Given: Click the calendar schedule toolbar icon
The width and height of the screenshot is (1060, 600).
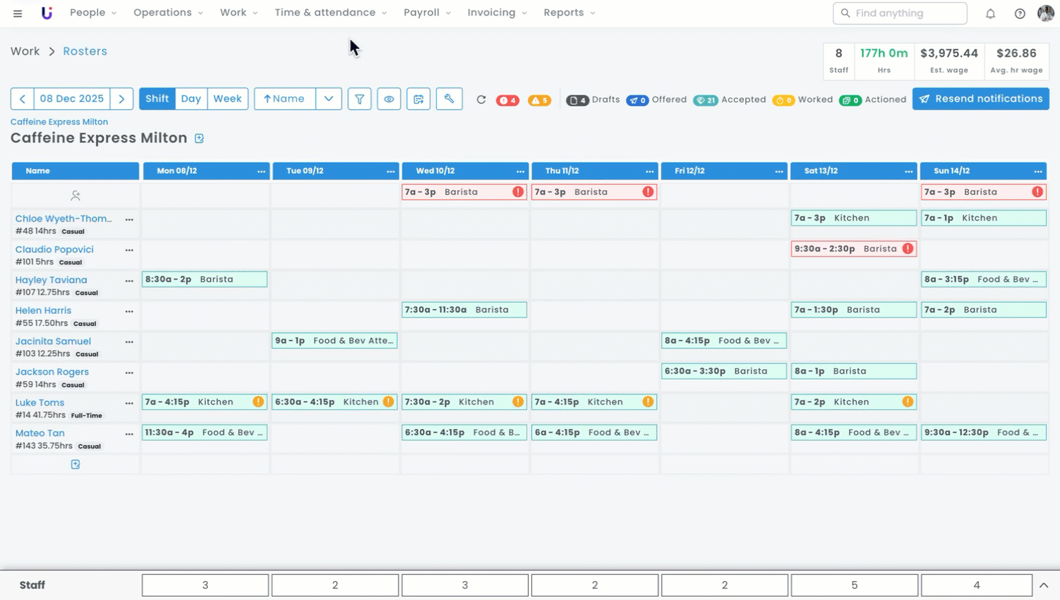Looking at the screenshot, I should [419, 100].
